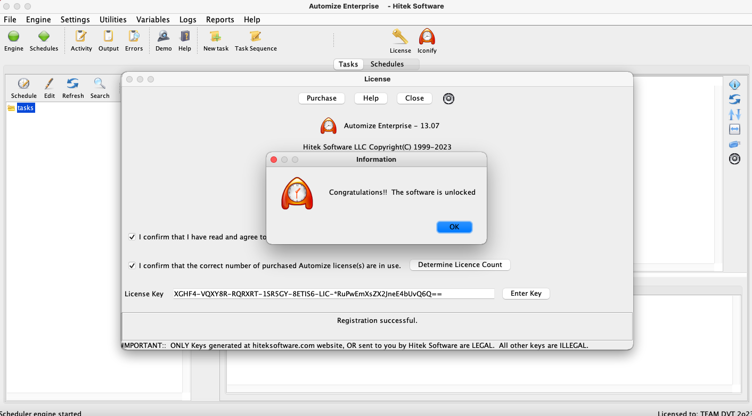Click the Output toolbar icon
The height and width of the screenshot is (416, 752).
point(109,36)
